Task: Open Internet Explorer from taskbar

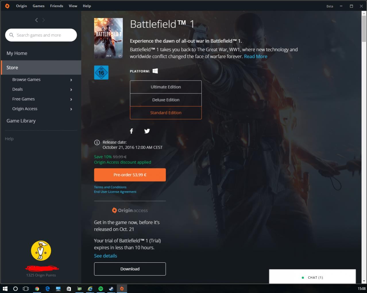Action: coord(90,289)
